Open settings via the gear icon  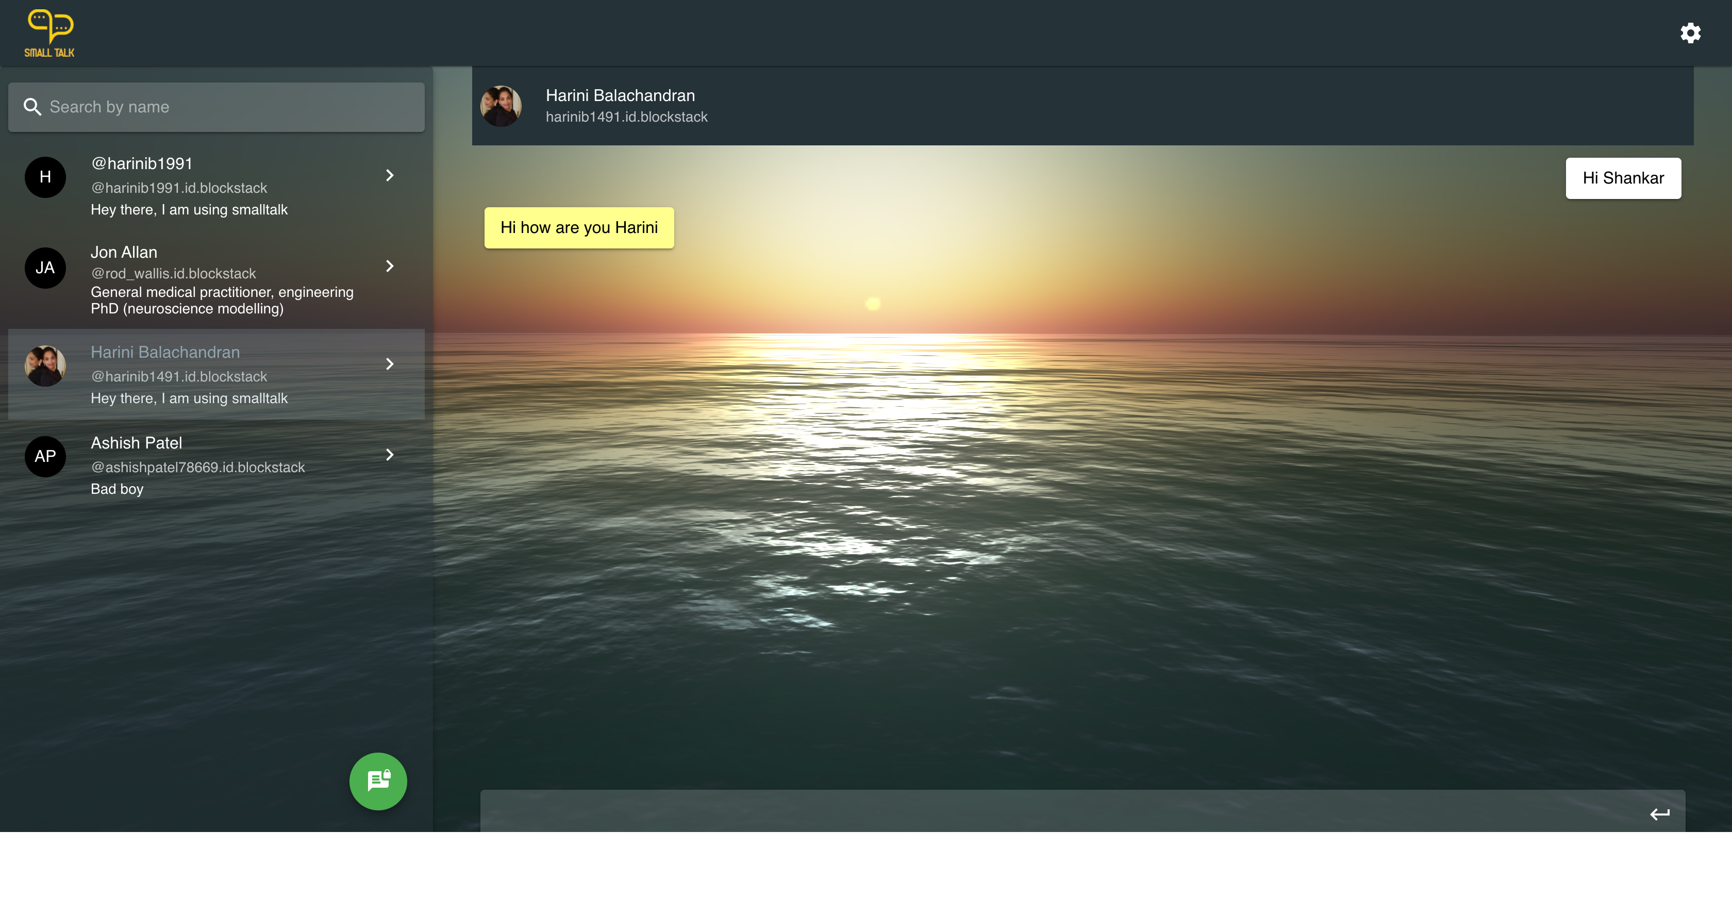(x=1690, y=33)
